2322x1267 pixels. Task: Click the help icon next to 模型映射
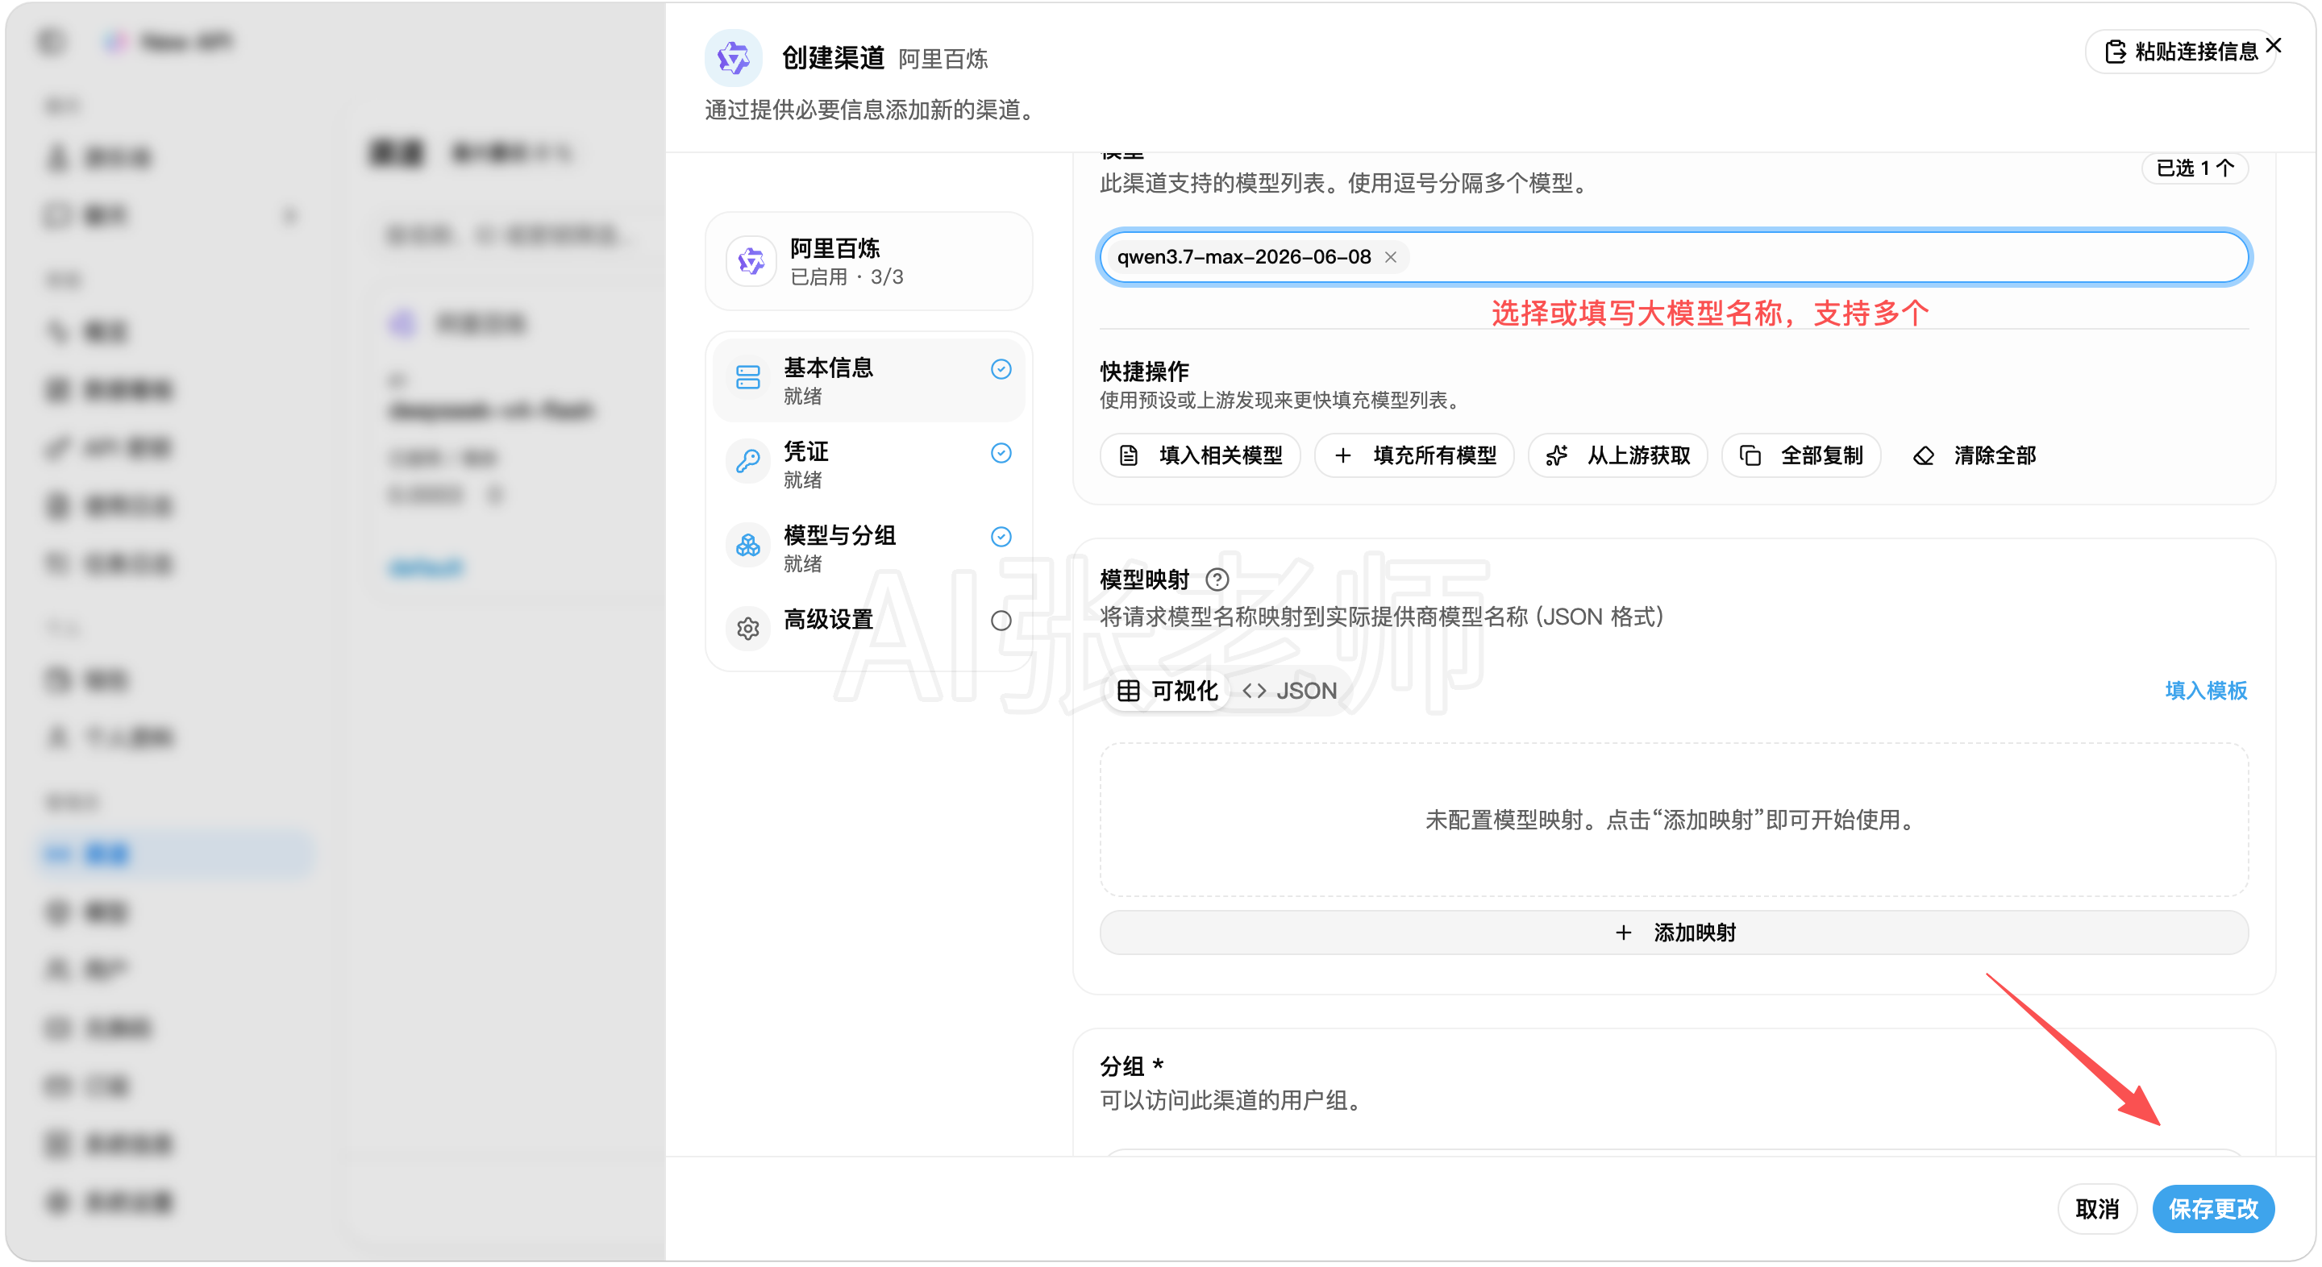pos(1217,579)
